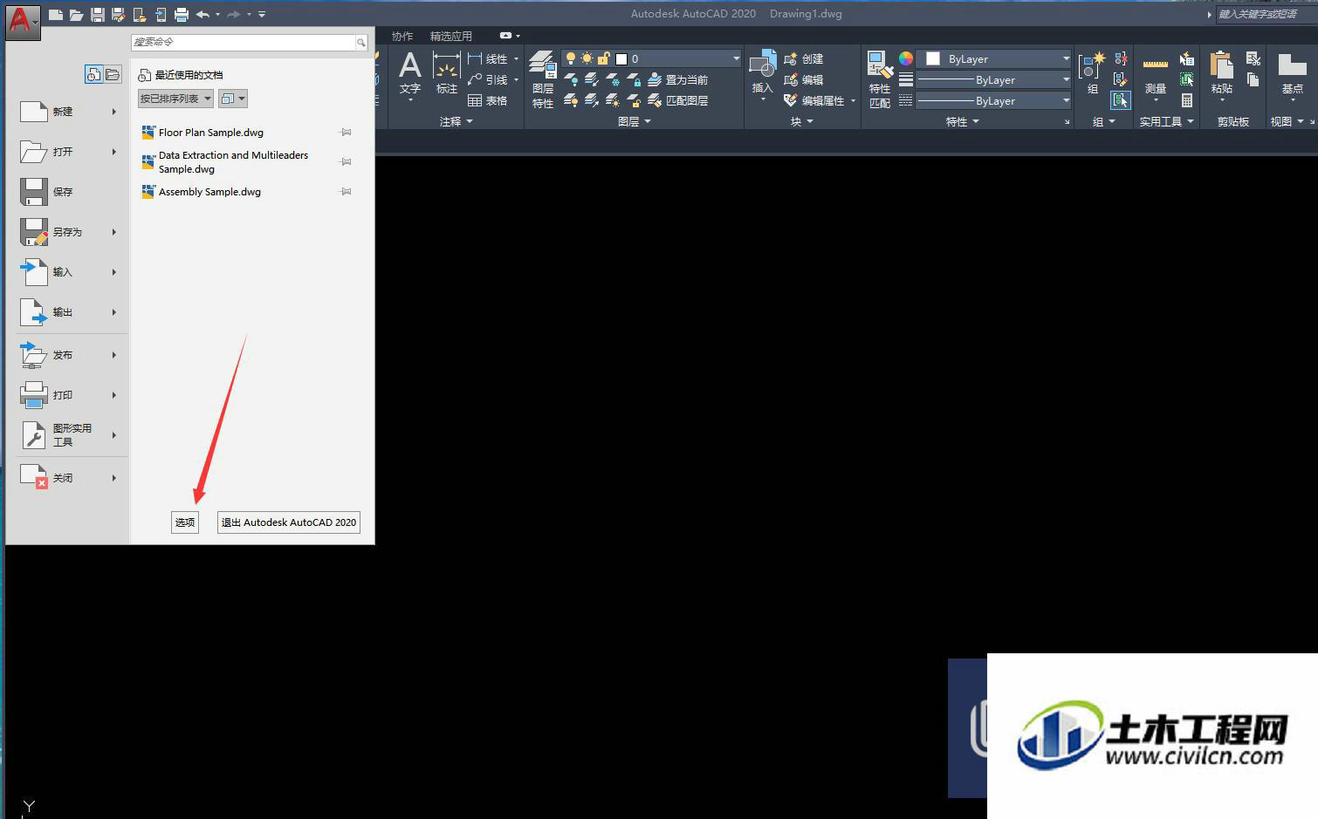Expand the 关闭 submenu arrow
This screenshot has height=819, width=1318.
pos(114,478)
